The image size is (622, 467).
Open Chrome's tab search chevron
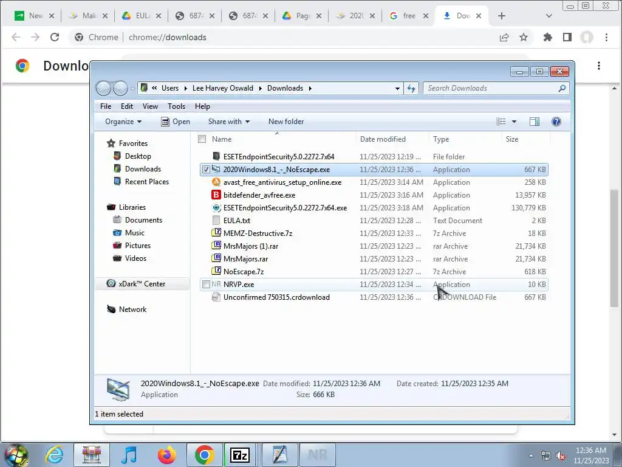pos(549,16)
